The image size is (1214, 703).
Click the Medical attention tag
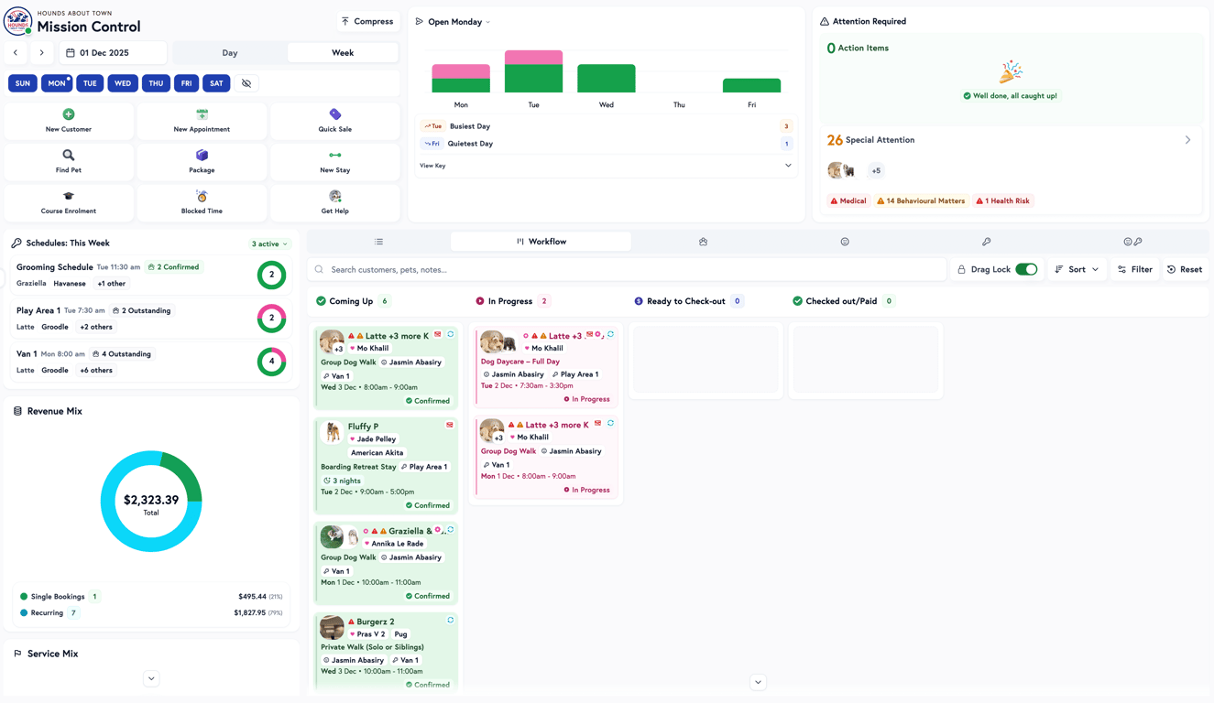coord(848,200)
